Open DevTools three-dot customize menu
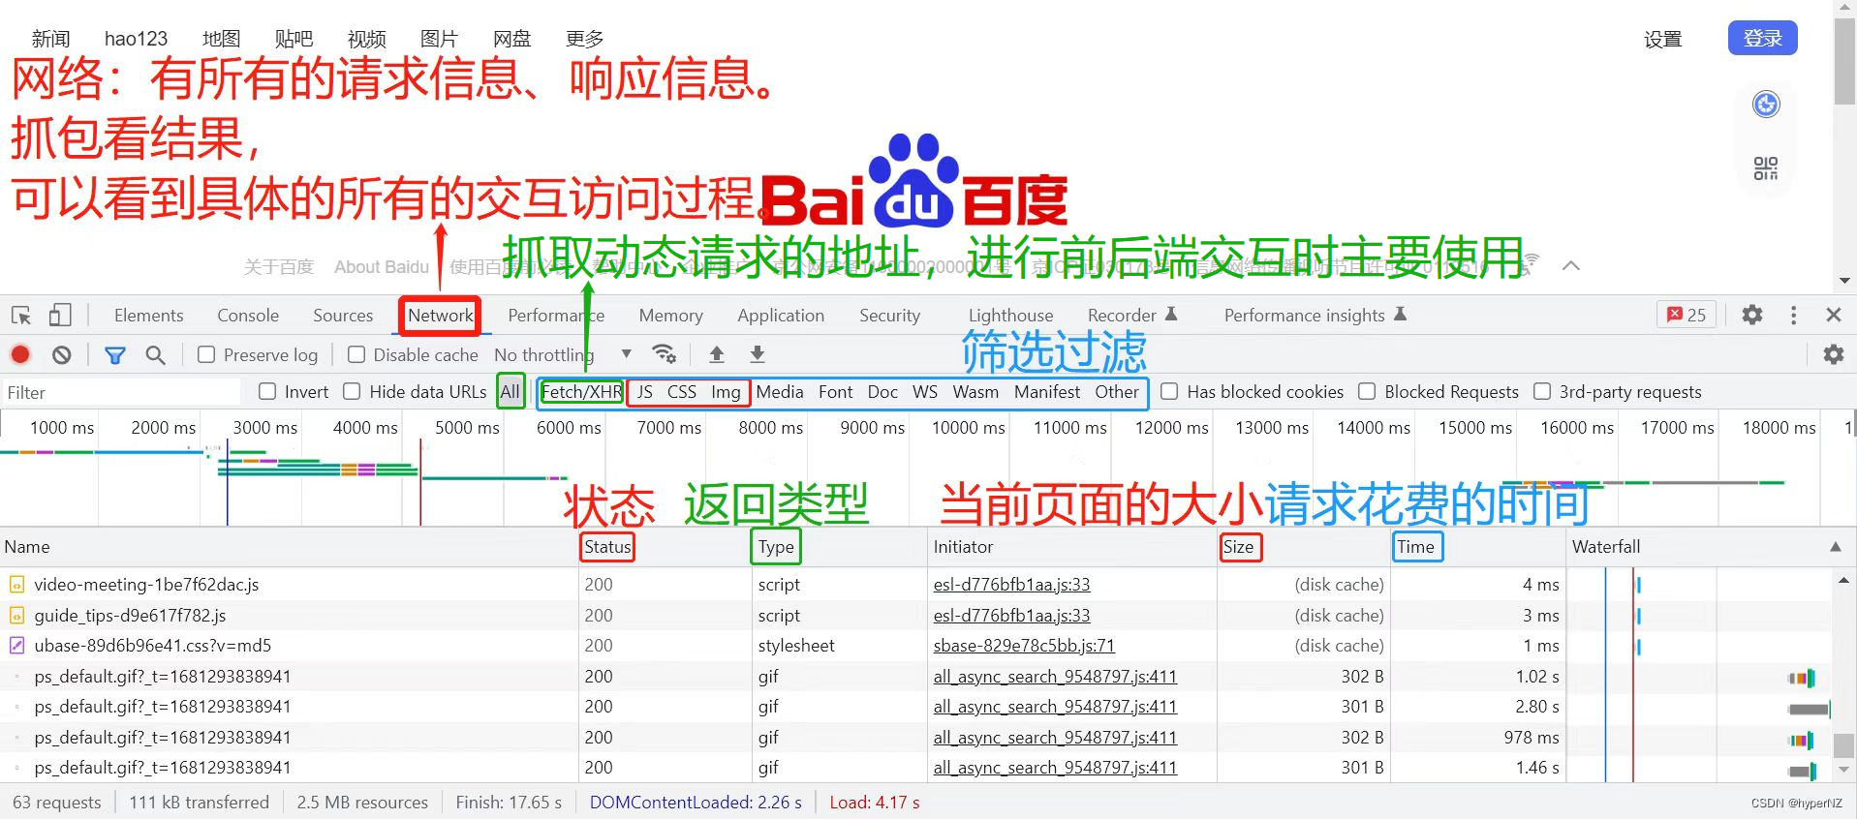This screenshot has height=819, width=1857. click(1794, 315)
